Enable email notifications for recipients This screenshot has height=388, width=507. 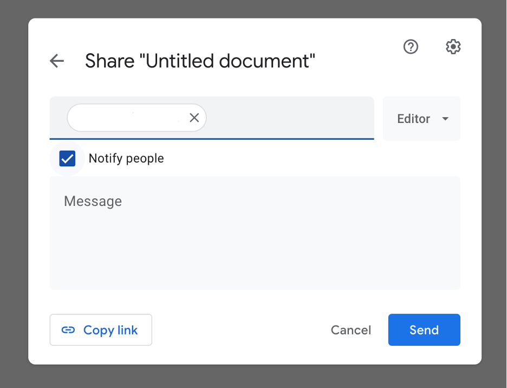point(67,158)
